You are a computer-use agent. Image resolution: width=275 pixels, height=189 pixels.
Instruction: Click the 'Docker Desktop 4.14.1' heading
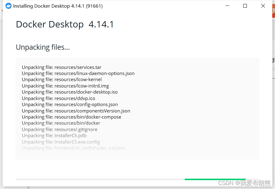pyautogui.click(x=65, y=24)
